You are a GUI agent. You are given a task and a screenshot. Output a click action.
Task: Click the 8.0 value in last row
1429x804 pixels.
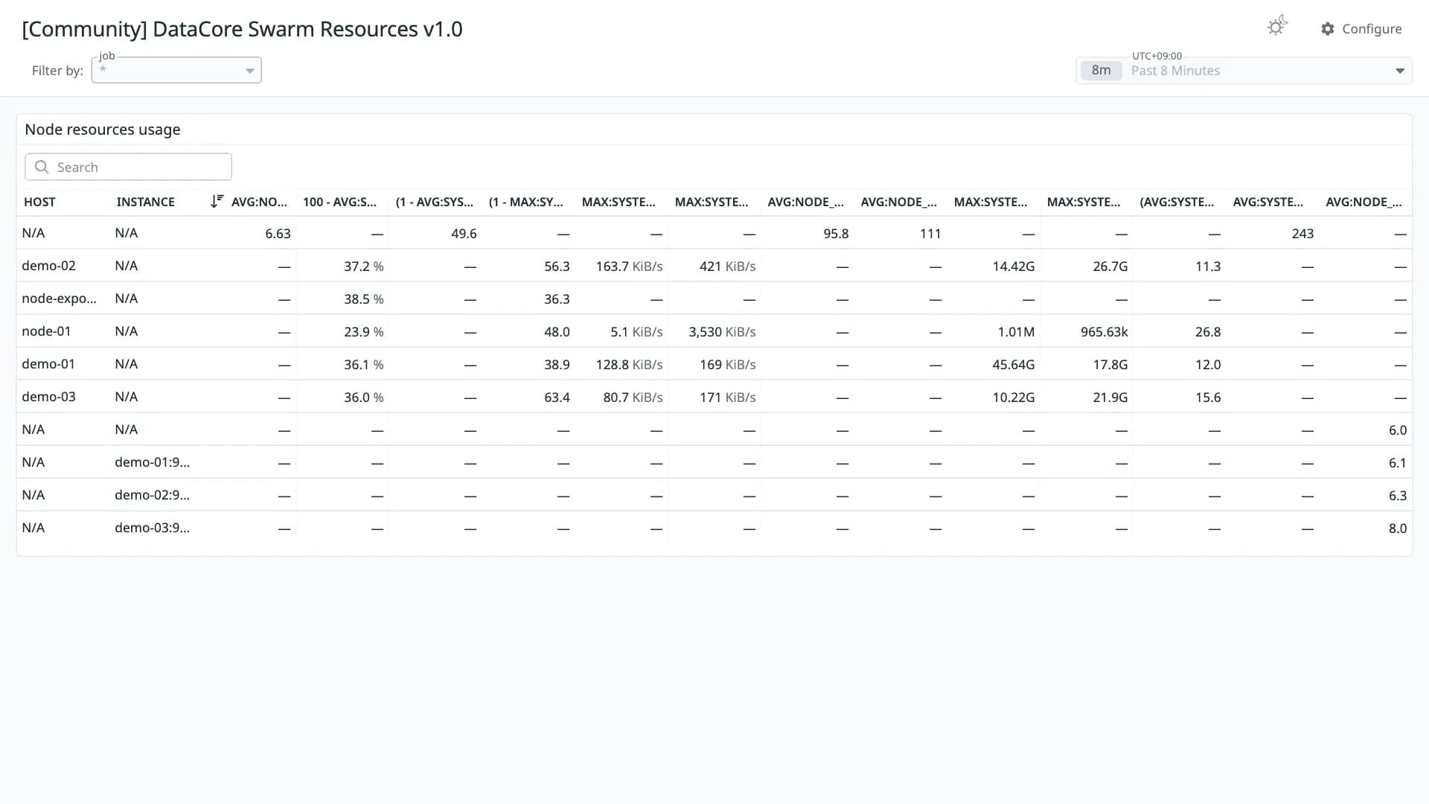(1398, 529)
